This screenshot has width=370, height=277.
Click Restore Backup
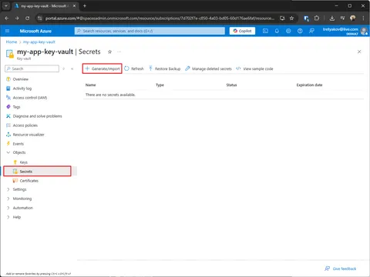pyautogui.click(x=164, y=68)
